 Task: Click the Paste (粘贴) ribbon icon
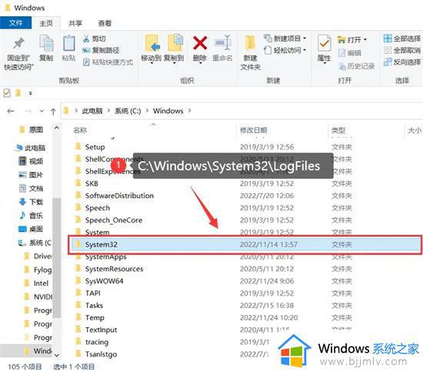(68, 43)
